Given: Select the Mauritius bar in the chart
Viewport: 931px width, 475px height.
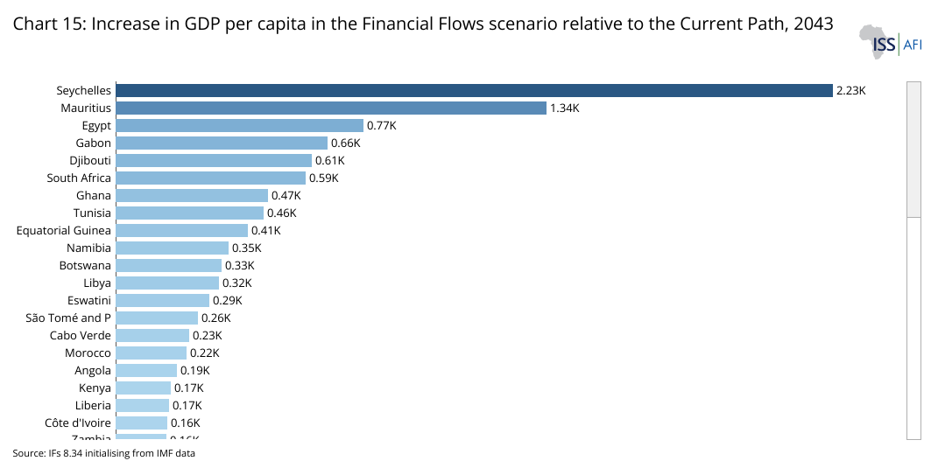Looking at the screenshot, I should (331, 108).
